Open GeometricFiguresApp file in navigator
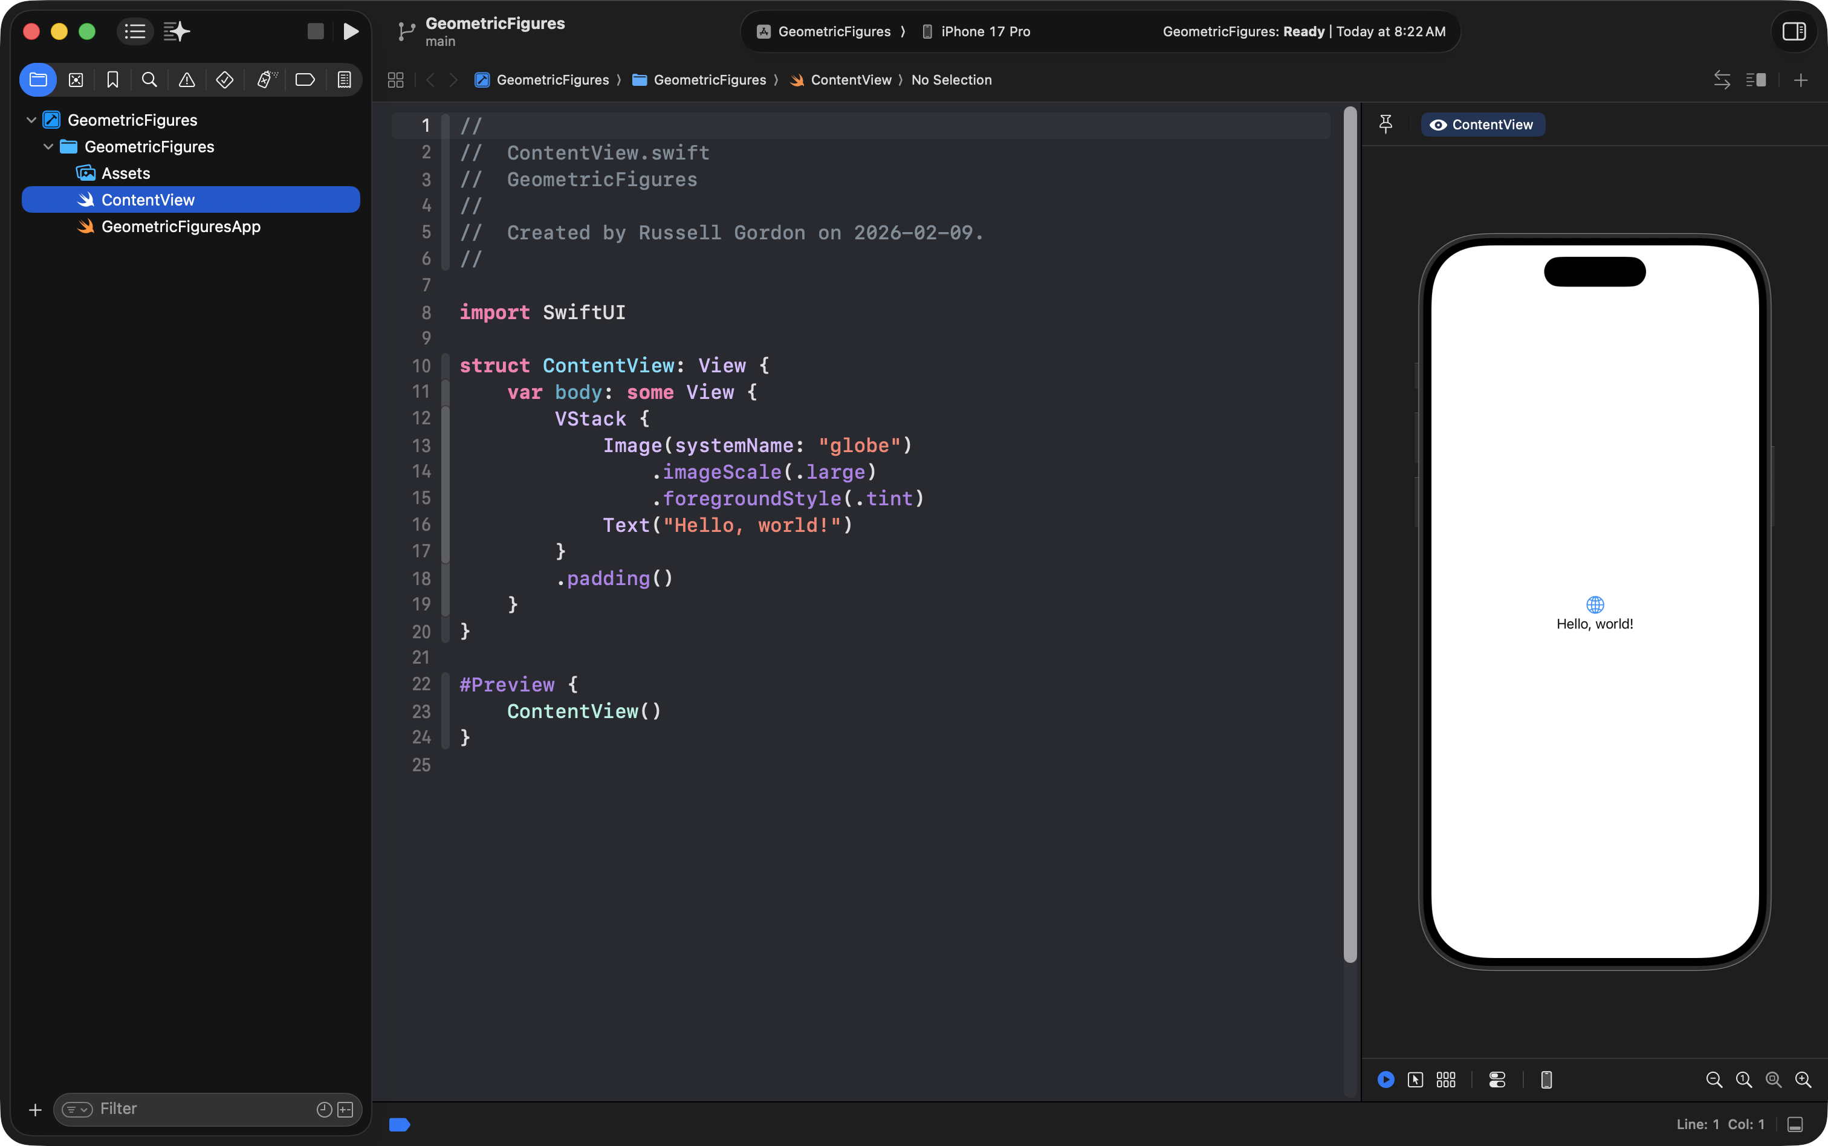Viewport: 1828px width, 1146px height. (x=180, y=227)
